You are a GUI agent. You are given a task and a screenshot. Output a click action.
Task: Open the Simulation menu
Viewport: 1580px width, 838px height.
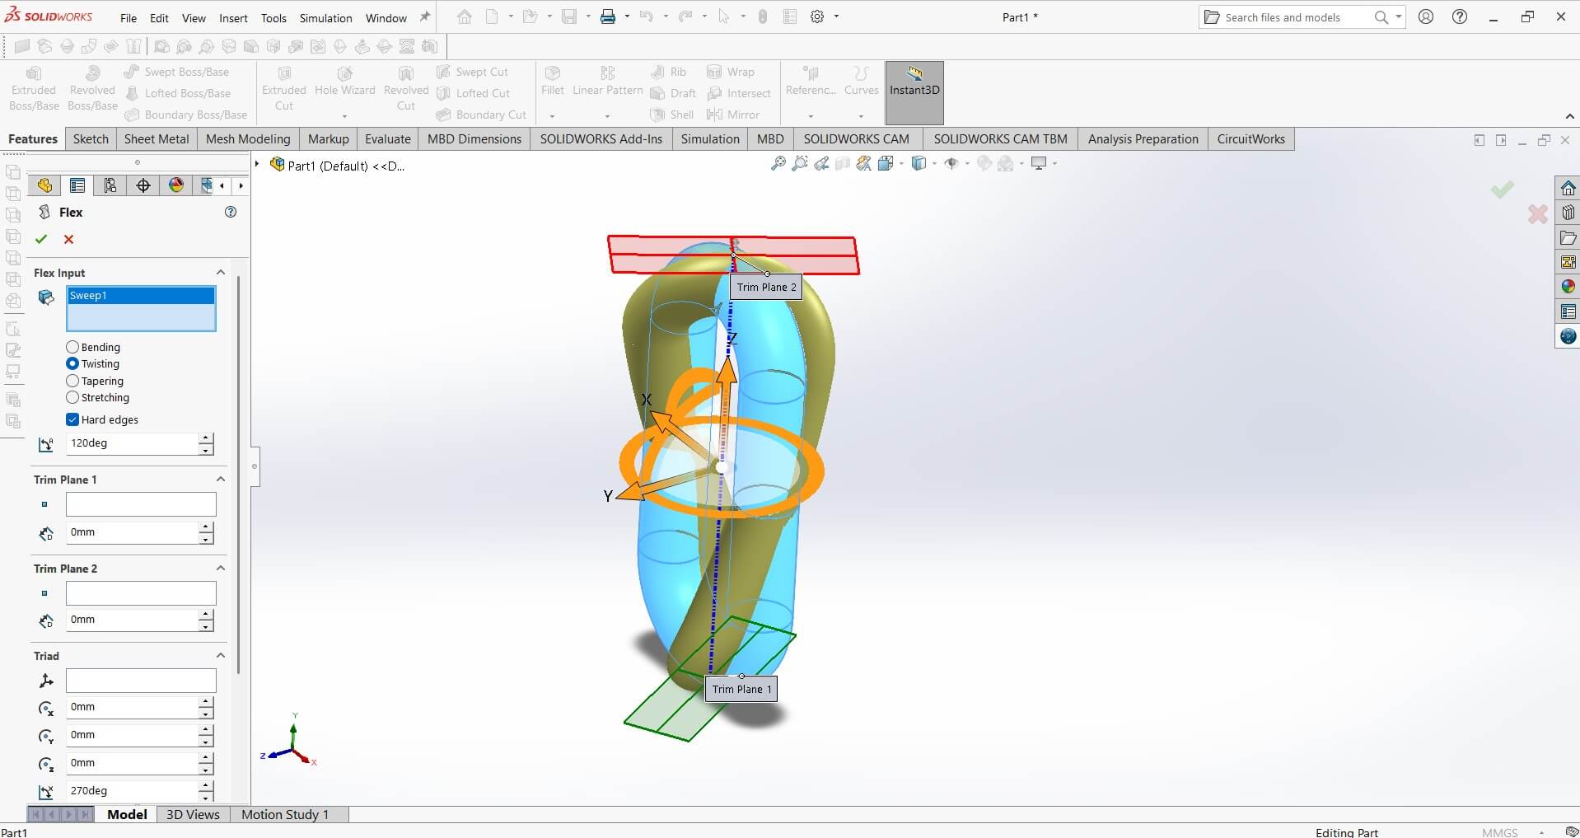point(325,17)
